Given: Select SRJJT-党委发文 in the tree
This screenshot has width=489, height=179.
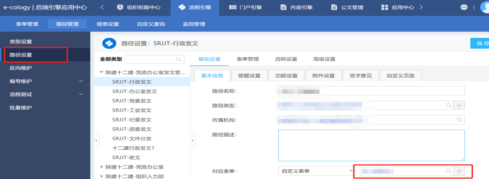Looking at the screenshot, I should click(131, 101).
